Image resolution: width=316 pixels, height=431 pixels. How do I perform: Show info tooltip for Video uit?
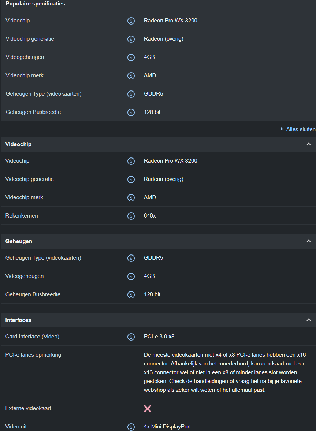131,427
